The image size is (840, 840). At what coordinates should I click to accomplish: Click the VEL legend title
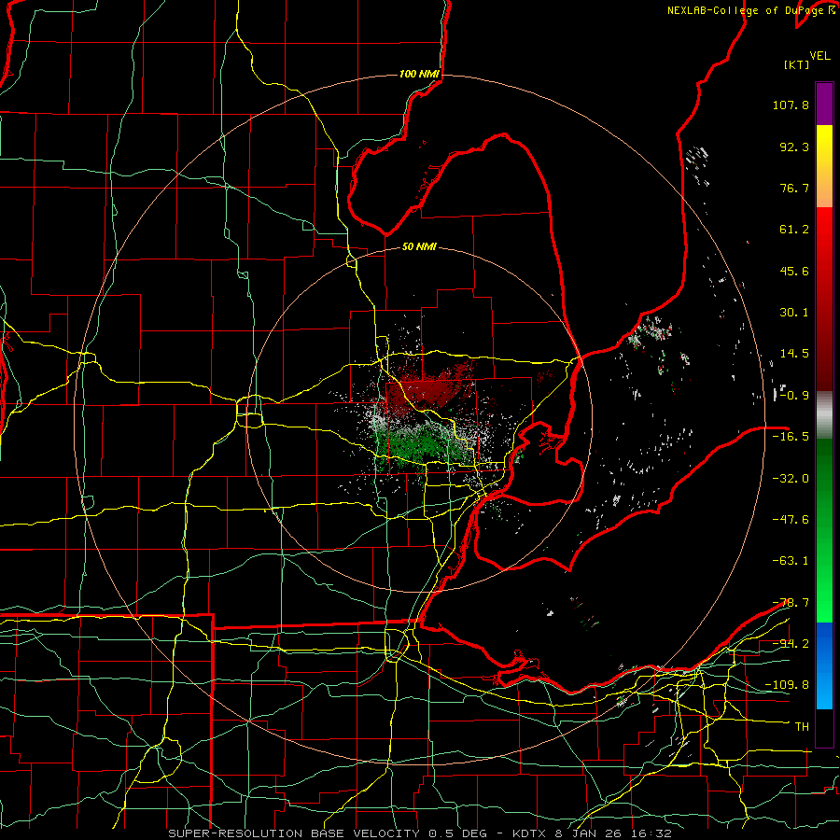click(x=820, y=56)
